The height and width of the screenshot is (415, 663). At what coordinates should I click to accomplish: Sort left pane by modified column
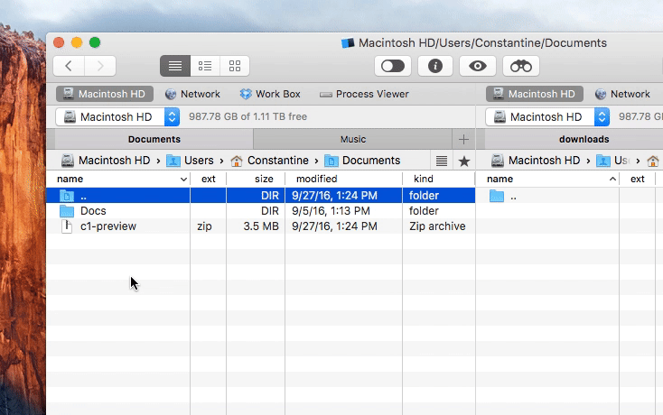click(344, 179)
